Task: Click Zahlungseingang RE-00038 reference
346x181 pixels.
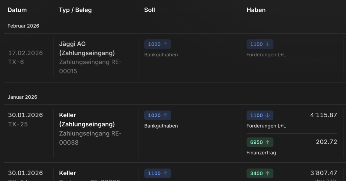Action: point(91,138)
